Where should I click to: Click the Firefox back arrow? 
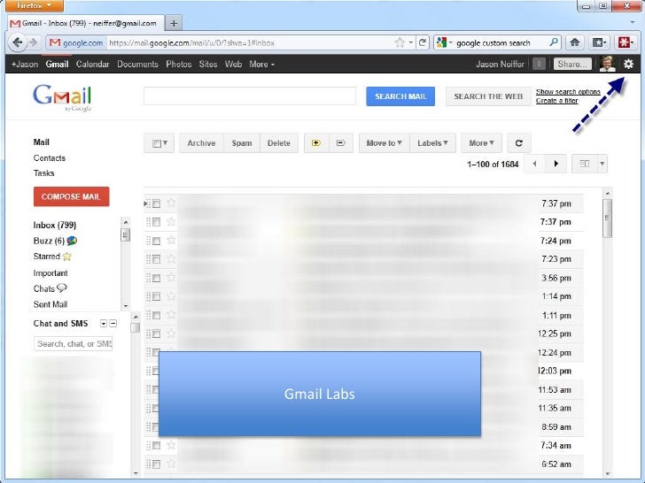click(17, 42)
